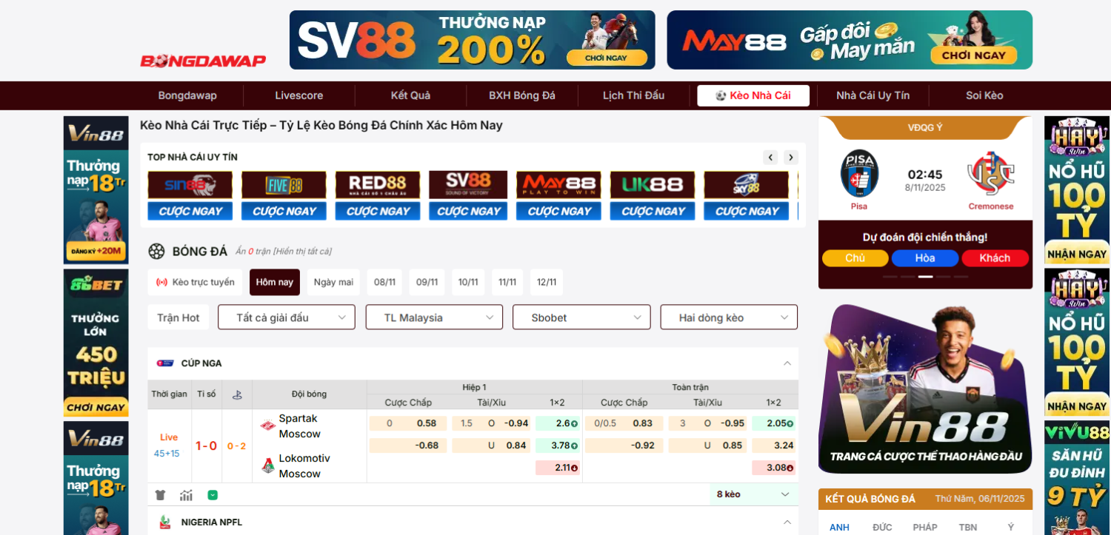Click Cược Ngay under RED88

[x=378, y=212]
